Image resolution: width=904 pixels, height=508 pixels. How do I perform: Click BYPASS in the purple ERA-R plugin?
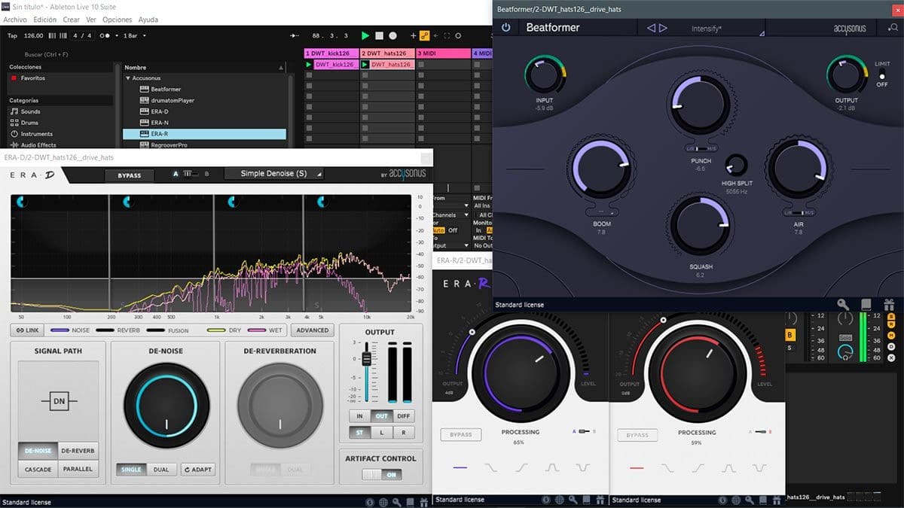coord(460,434)
